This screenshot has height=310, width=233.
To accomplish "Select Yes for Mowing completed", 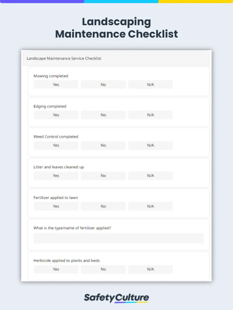I will coord(56,84).
